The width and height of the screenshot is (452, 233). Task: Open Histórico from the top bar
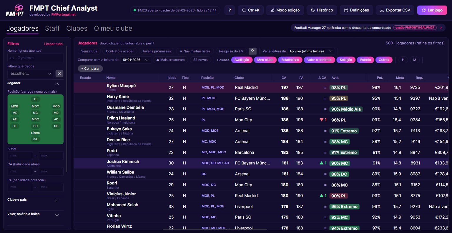point(322,10)
